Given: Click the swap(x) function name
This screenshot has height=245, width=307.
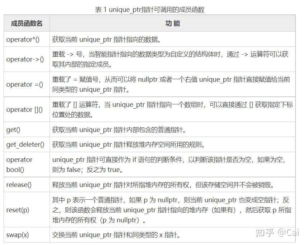Looking at the screenshot, I should point(17,235).
